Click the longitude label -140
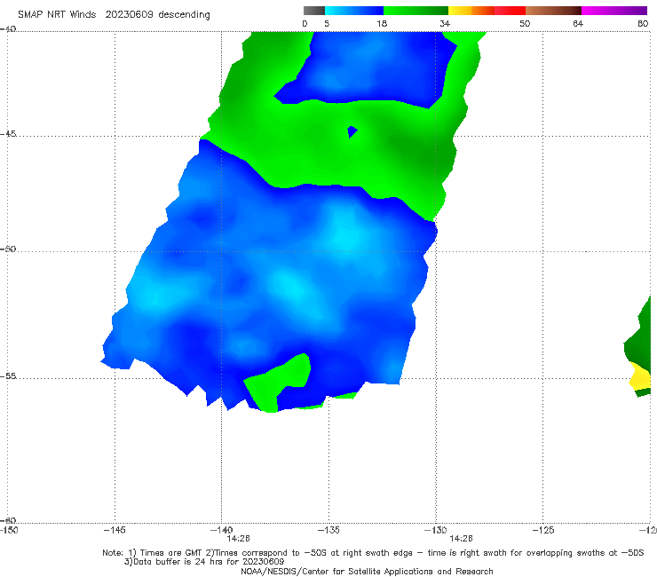Image resolution: width=657 pixels, height=577 pixels. click(221, 531)
